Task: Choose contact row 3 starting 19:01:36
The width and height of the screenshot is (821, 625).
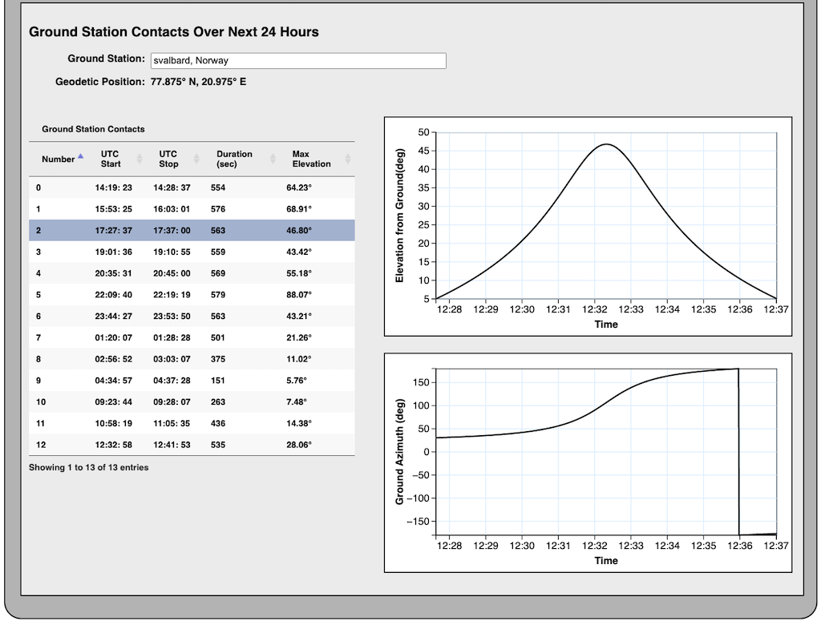Action: 192,252
